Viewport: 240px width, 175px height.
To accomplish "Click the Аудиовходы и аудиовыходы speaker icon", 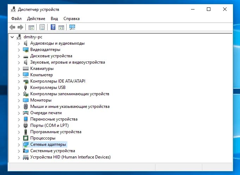I will point(26,43).
